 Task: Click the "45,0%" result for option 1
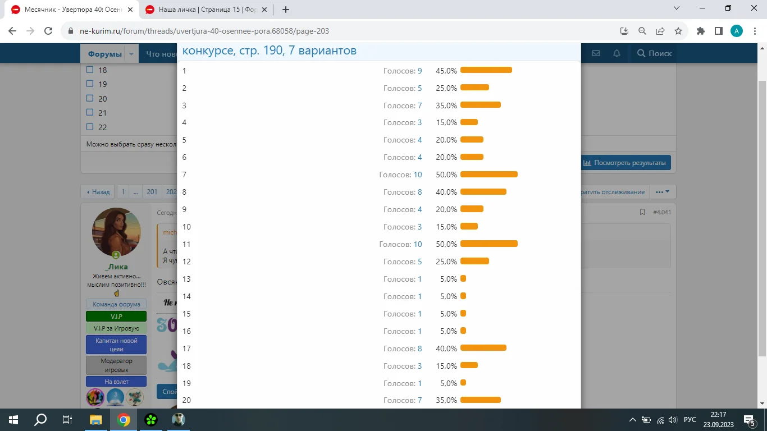[x=446, y=71]
